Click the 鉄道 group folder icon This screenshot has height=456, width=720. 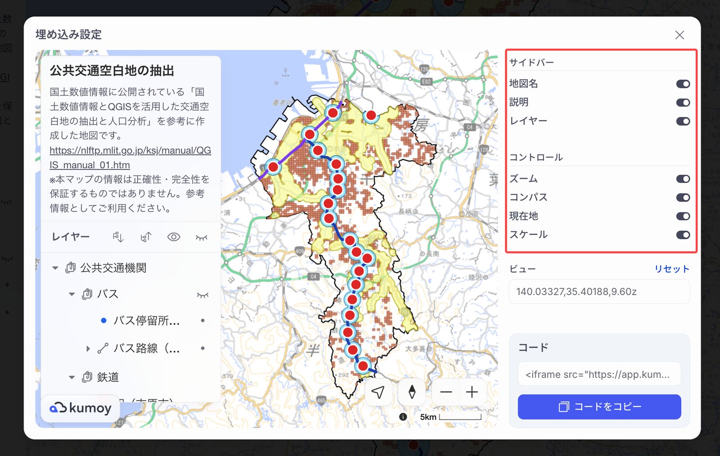pos(87,377)
